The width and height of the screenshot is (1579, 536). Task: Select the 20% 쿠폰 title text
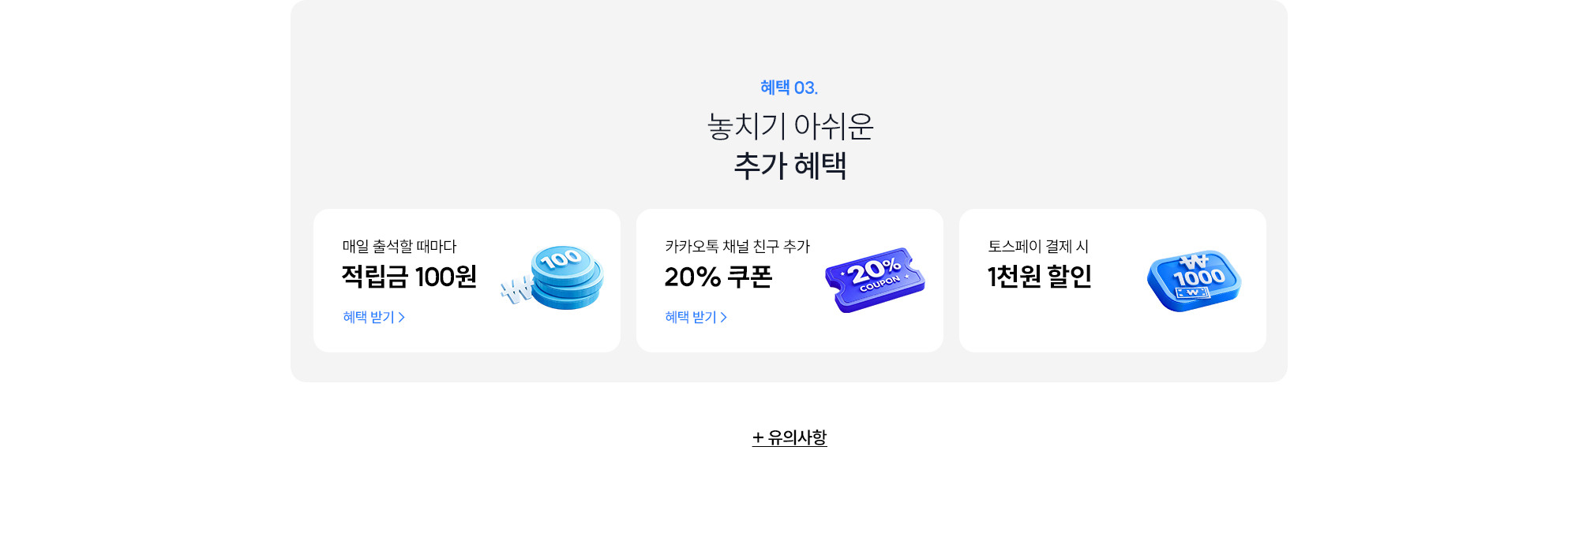tap(718, 277)
